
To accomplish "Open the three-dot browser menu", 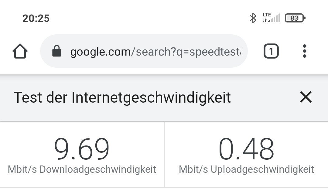I will coord(305,51).
